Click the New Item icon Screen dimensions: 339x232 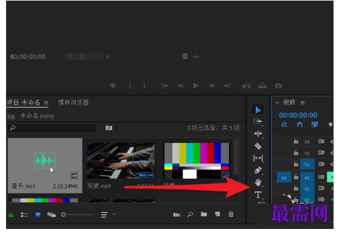tap(218, 214)
